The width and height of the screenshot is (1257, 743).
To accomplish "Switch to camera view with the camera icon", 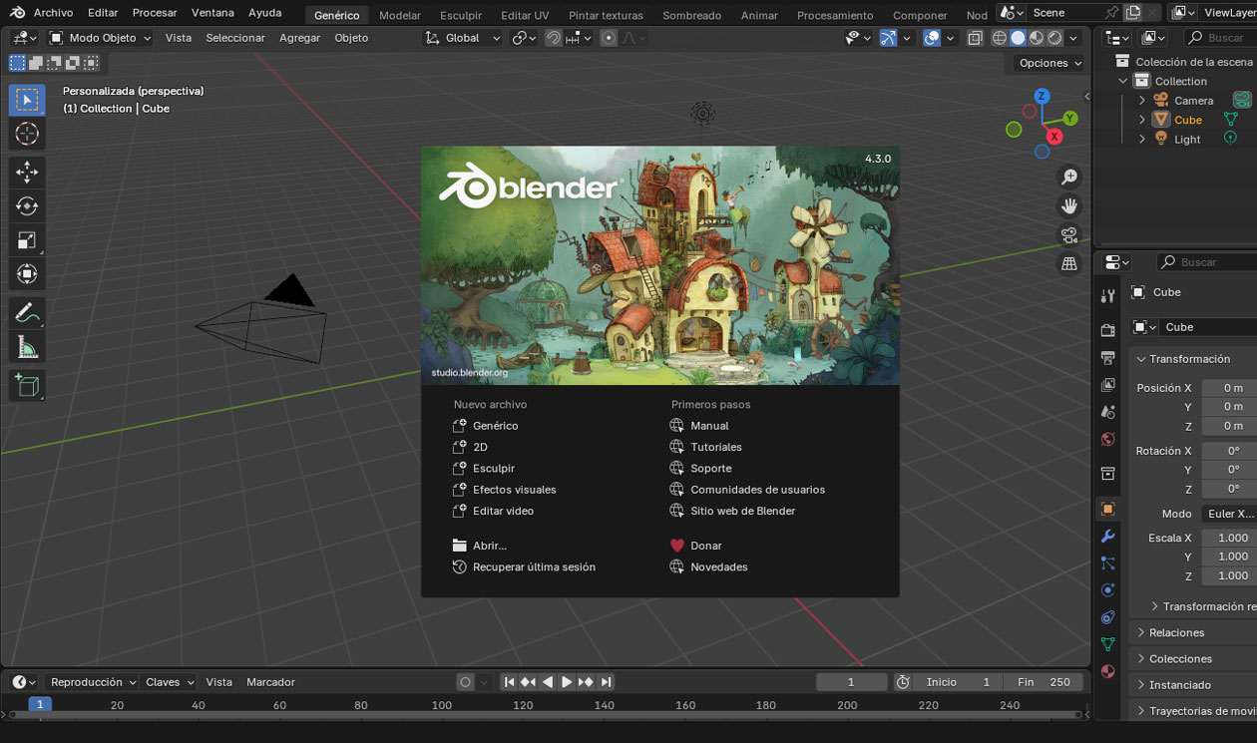I will click(x=1069, y=235).
